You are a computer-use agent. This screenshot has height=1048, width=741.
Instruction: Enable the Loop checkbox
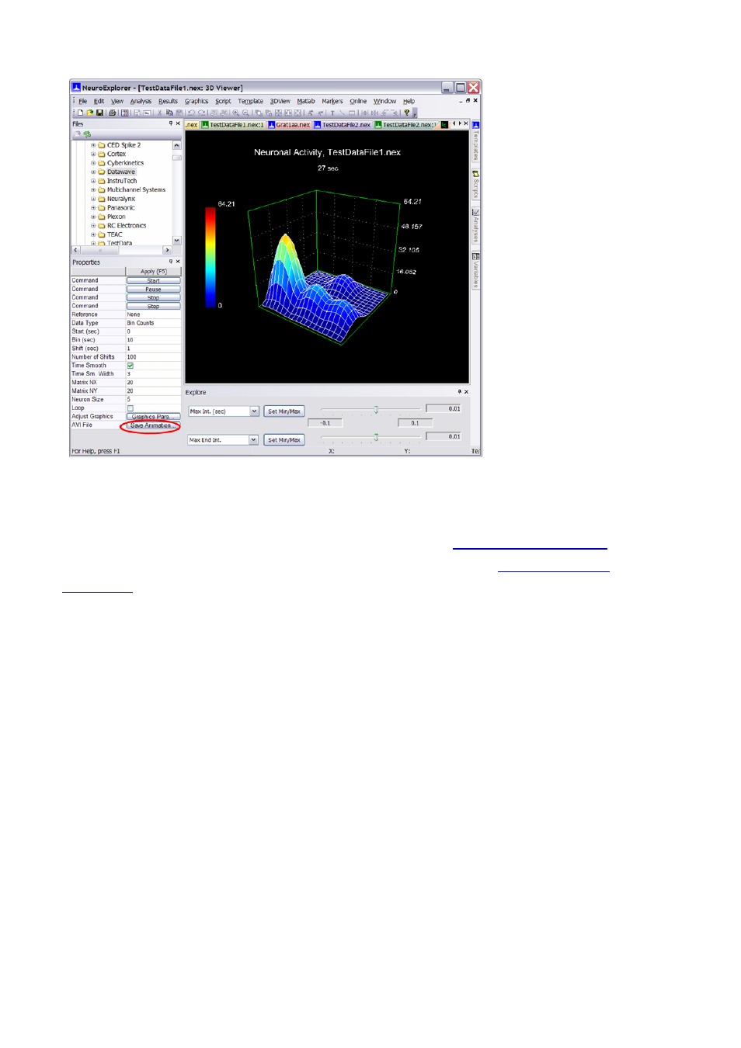[x=130, y=408]
